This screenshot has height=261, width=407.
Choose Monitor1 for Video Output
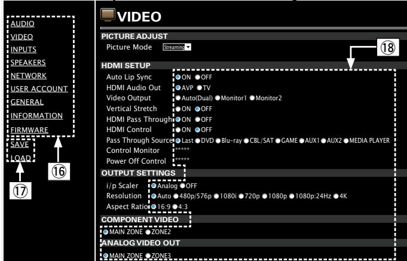pos(218,98)
